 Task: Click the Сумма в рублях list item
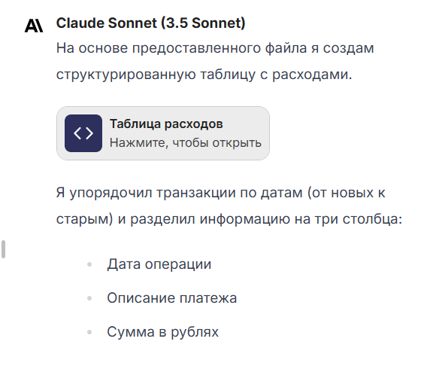point(162,332)
